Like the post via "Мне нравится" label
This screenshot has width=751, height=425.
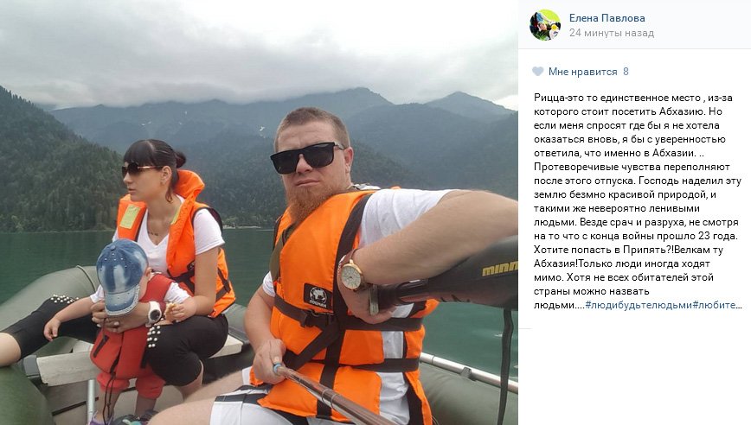pos(582,72)
